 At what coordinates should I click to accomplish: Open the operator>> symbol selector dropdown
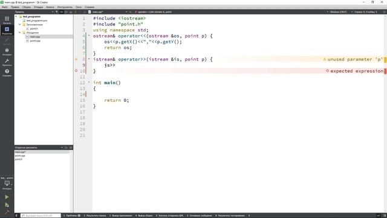[x=155, y=12]
